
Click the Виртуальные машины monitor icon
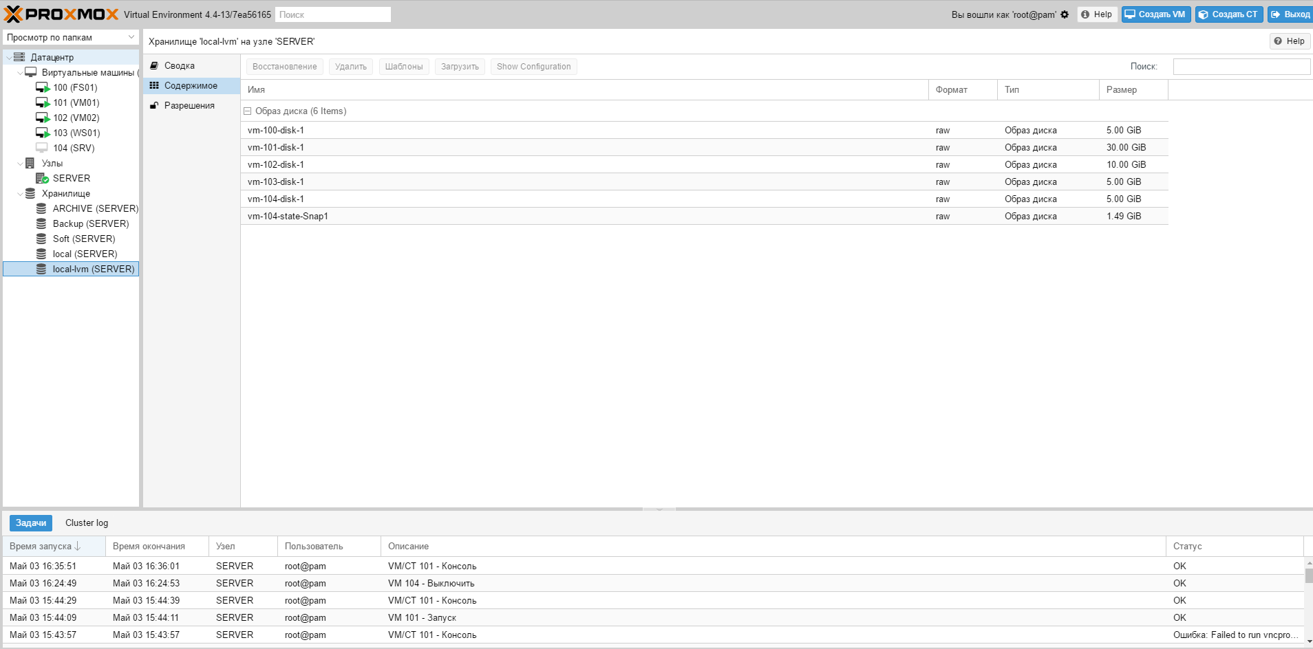coord(31,72)
